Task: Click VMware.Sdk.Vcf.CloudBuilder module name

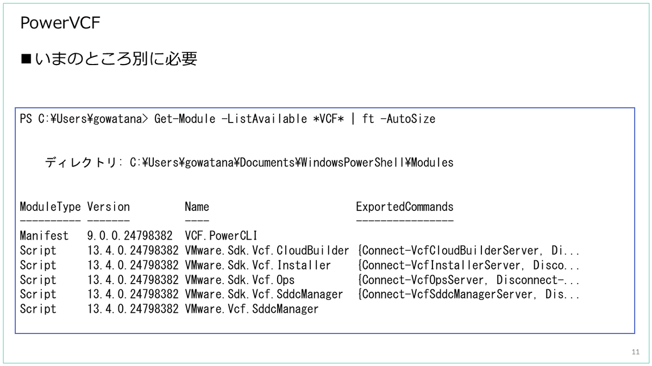Action: [267, 251]
